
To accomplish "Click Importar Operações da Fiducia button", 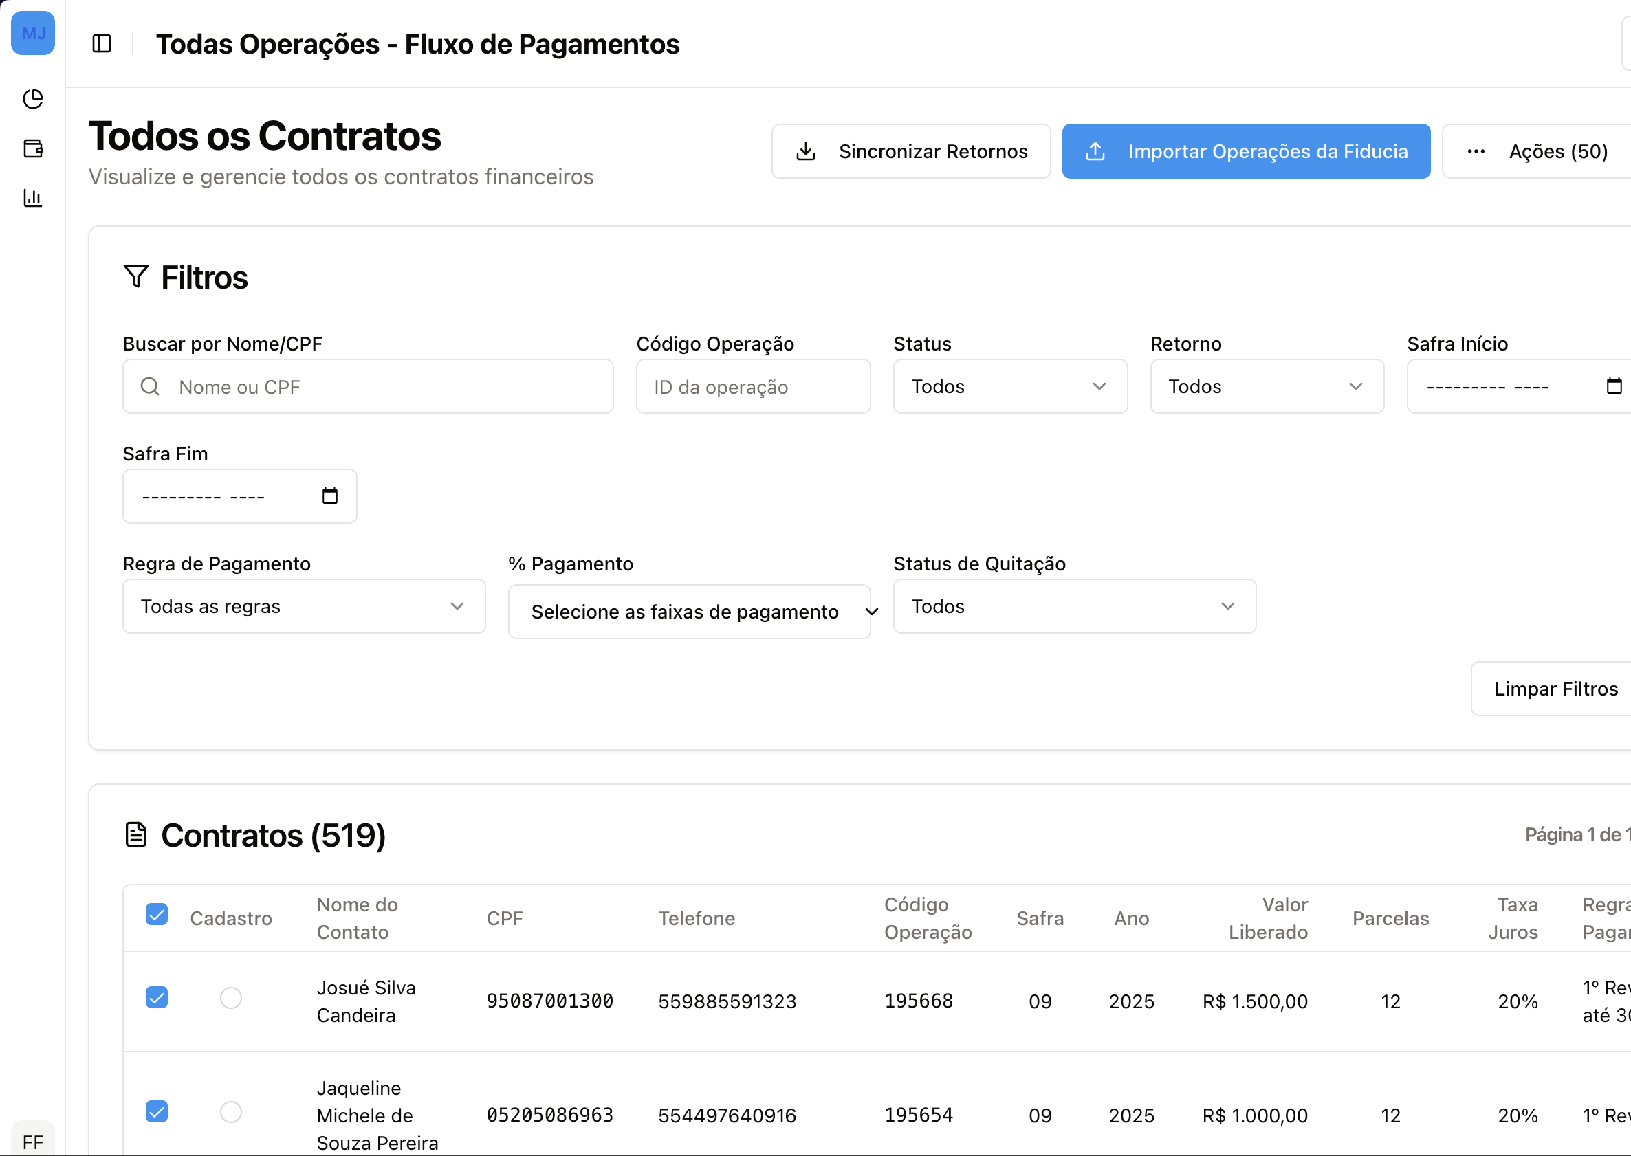I will click(x=1245, y=152).
